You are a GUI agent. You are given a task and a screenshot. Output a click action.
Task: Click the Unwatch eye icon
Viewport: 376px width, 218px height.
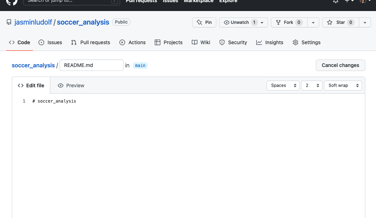[226, 22]
